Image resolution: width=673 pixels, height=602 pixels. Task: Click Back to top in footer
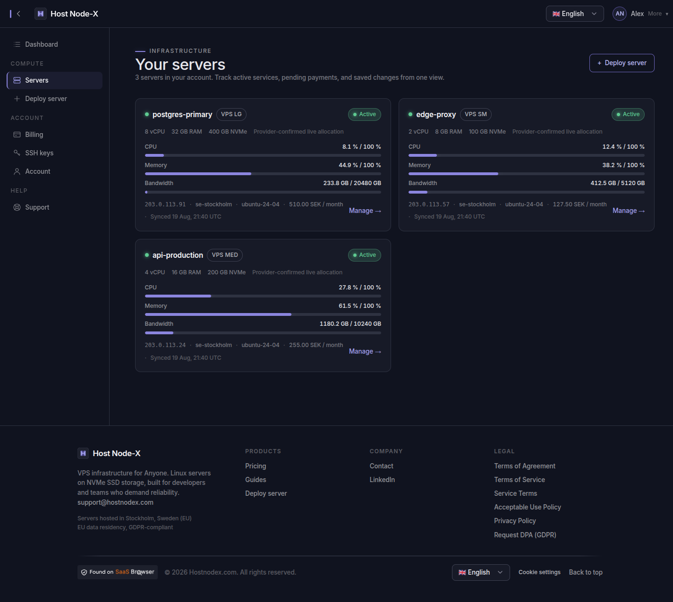[586, 572]
